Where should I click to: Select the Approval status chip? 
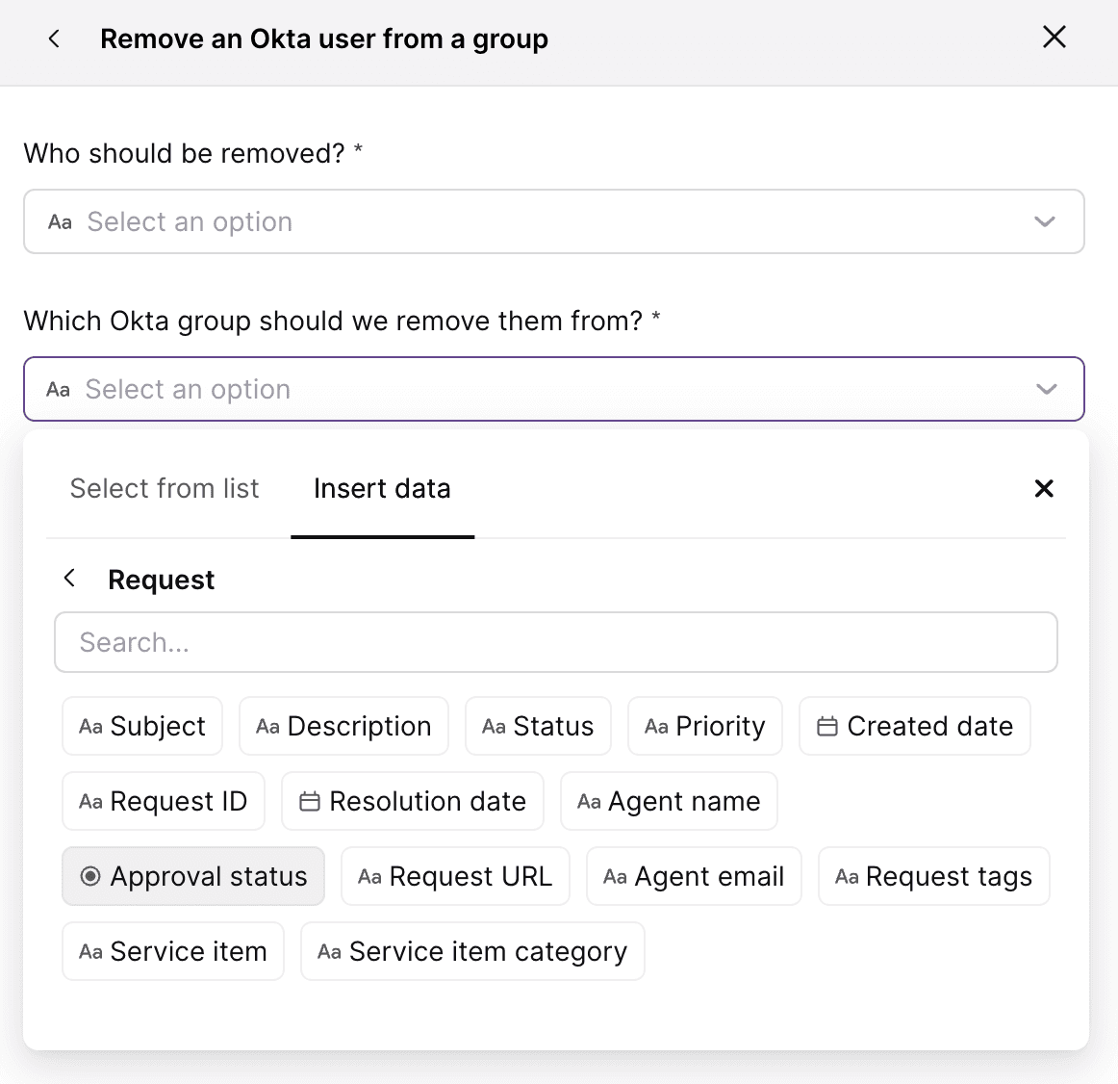coord(193,876)
